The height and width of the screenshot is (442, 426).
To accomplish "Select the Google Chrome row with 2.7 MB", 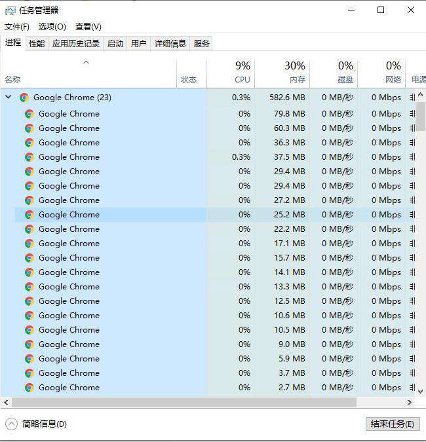I will (x=207, y=388).
